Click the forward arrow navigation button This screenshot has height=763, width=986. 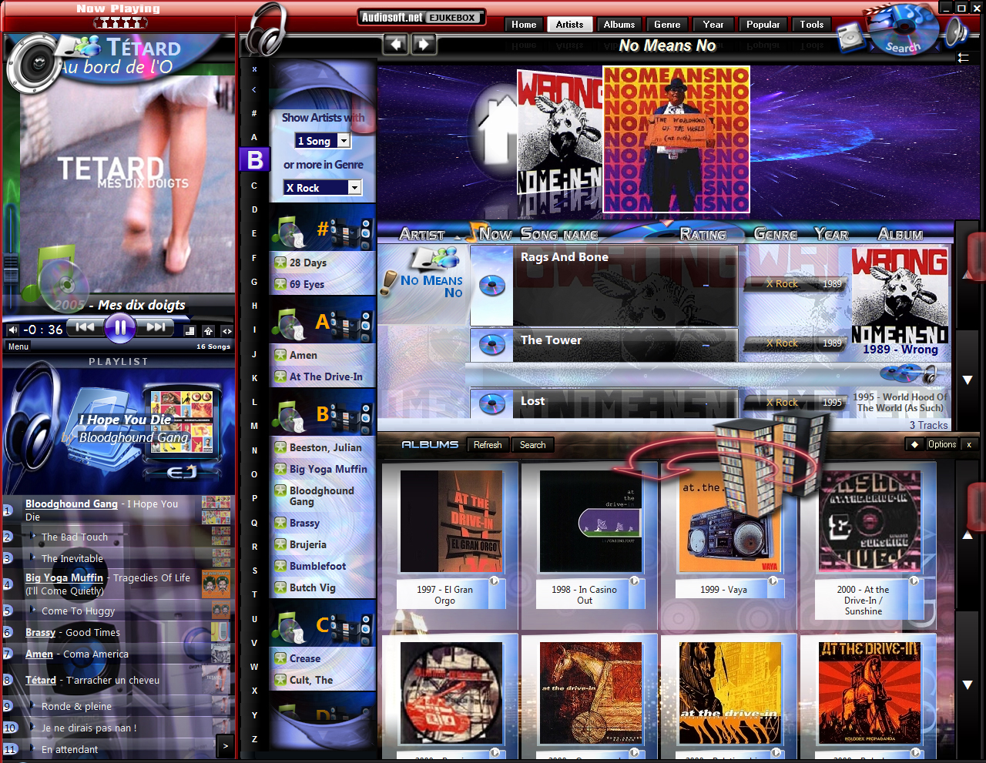point(424,44)
